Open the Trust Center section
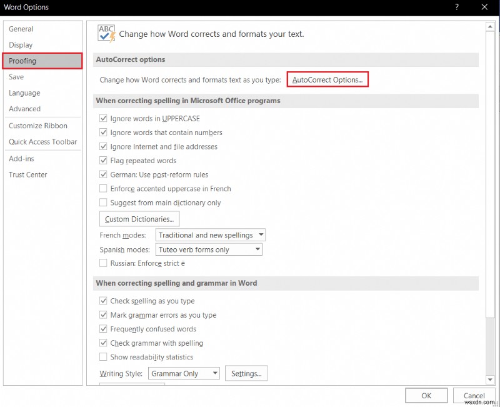This screenshot has height=407, width=500. pyautogui.click(x=28, y=174)
